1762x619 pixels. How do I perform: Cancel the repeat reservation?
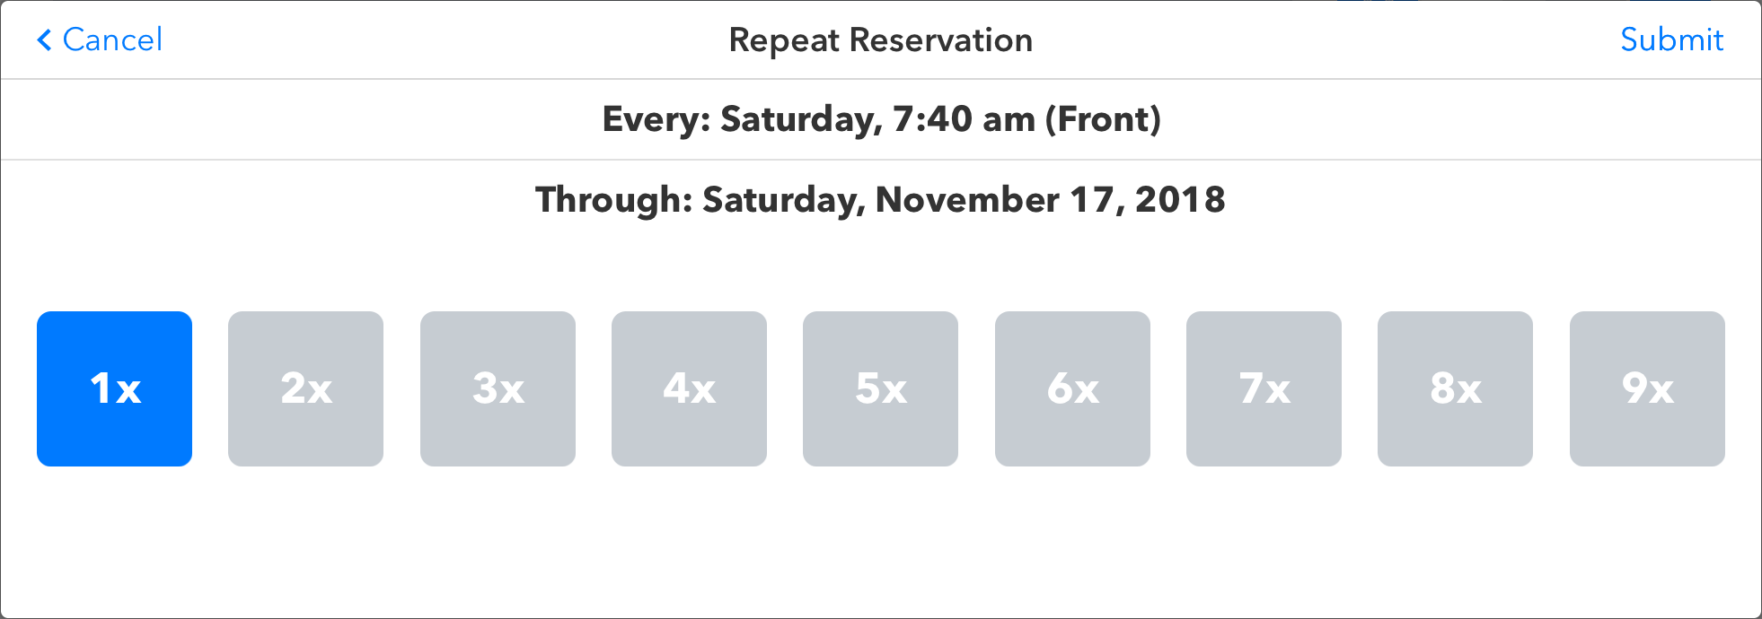(x=100, y=39)
